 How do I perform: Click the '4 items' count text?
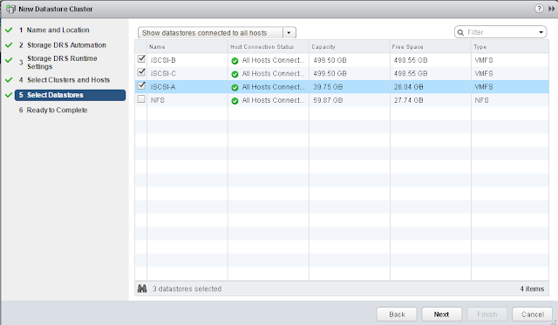(532, 288)
